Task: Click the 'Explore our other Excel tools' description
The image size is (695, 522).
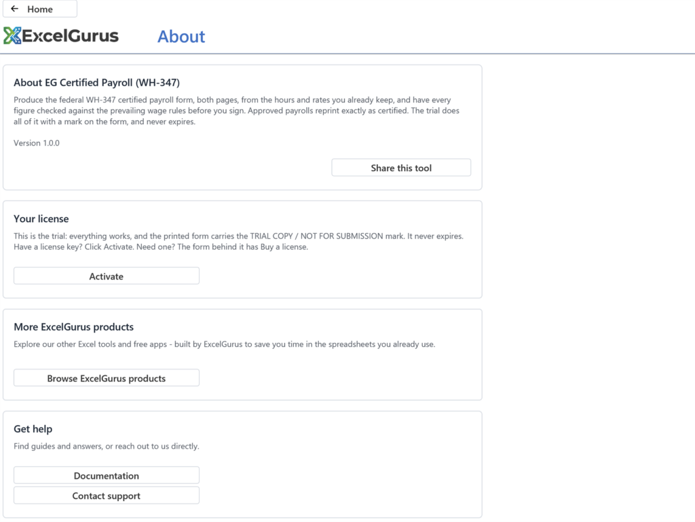Action: click(x=224, y=344)
